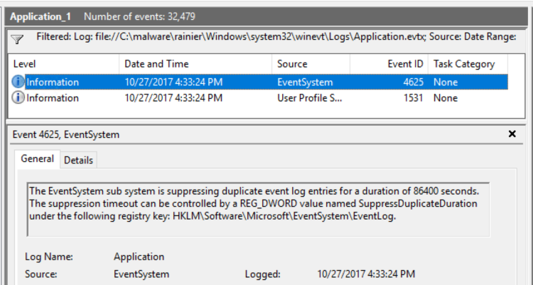The height and width of the screenshot is (285, 533).
Task: Open the General tab
Action: [37, 159]
